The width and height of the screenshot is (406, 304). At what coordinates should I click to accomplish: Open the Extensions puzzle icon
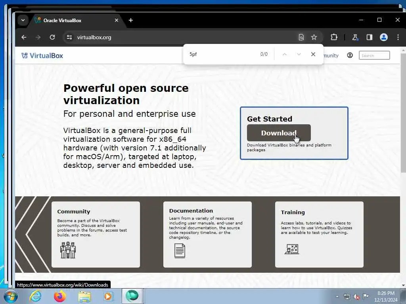pos(334,37)
